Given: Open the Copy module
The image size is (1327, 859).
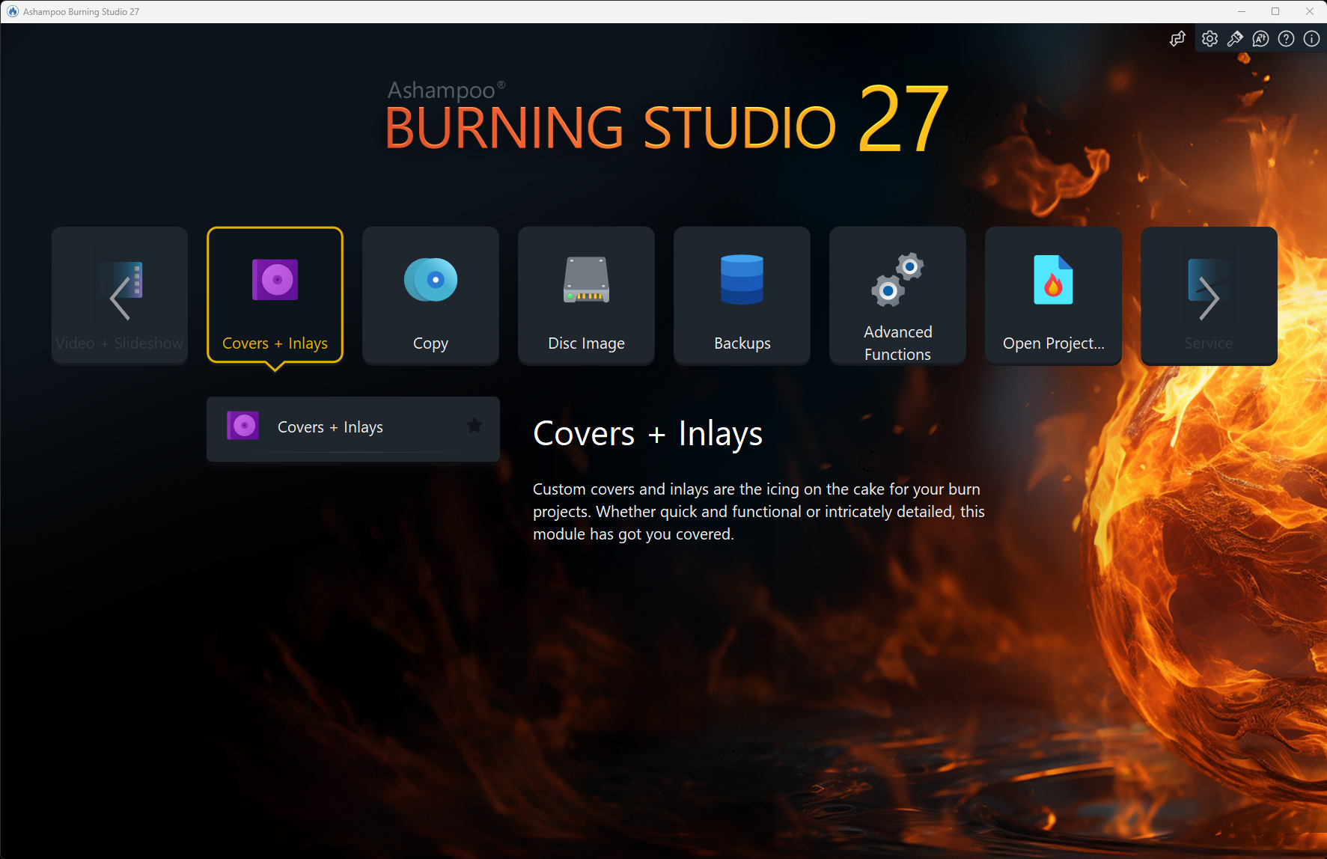Looking at the screenshot, I should (430, 296).
